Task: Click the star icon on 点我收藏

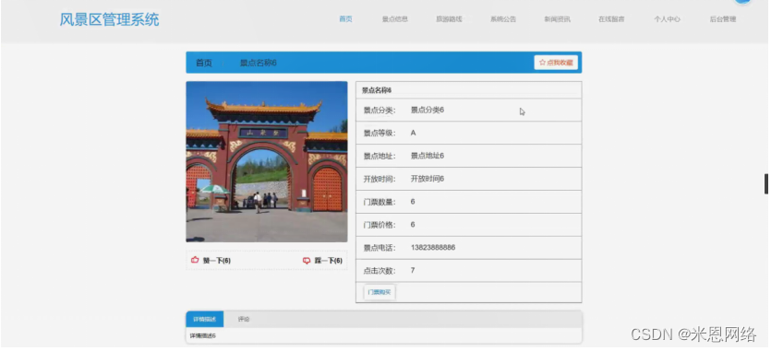Action: [x=542, y=63]
